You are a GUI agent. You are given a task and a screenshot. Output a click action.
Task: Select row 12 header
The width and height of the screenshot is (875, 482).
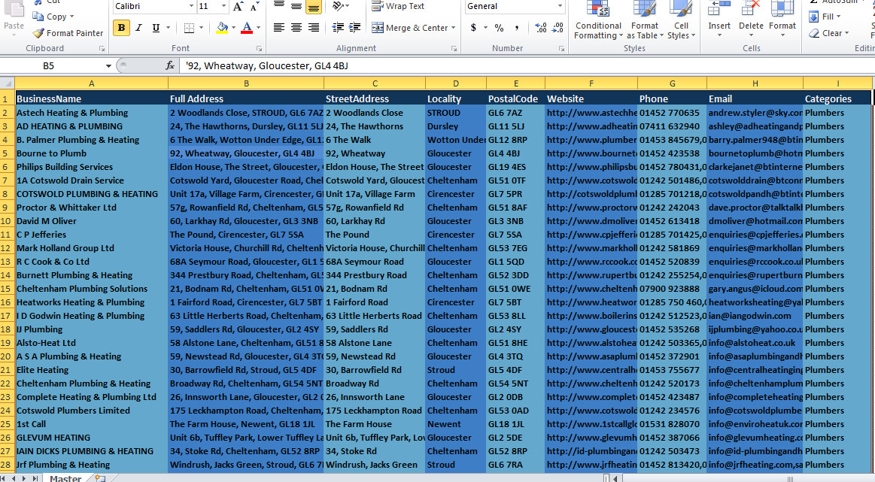coord(7,248)
